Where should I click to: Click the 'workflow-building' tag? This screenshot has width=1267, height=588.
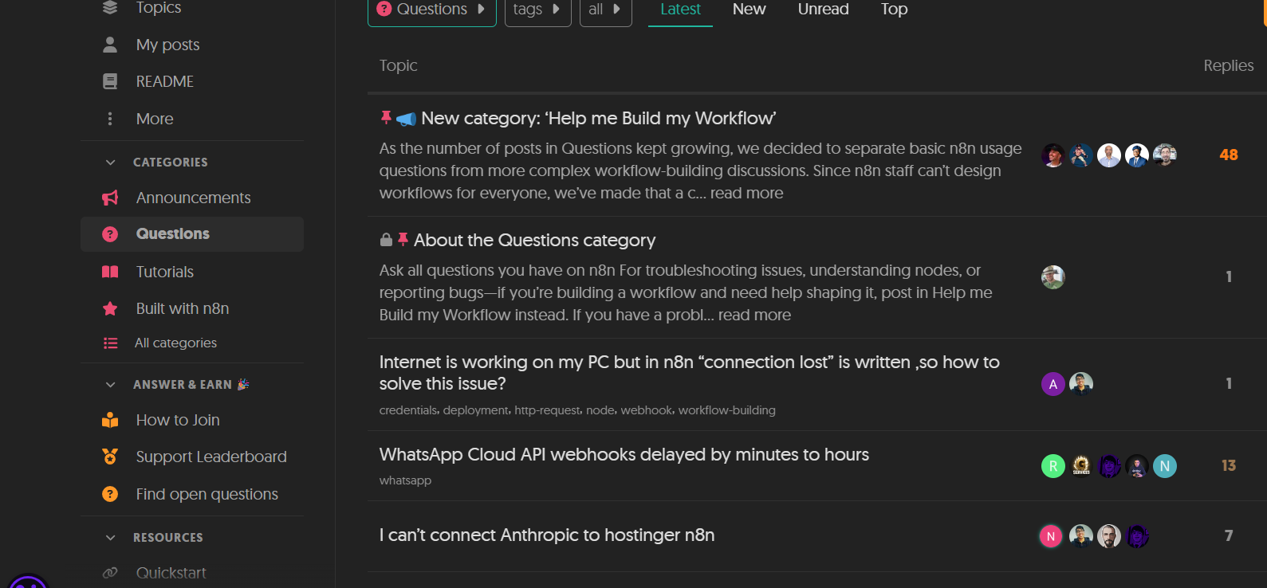click(726, 410)
